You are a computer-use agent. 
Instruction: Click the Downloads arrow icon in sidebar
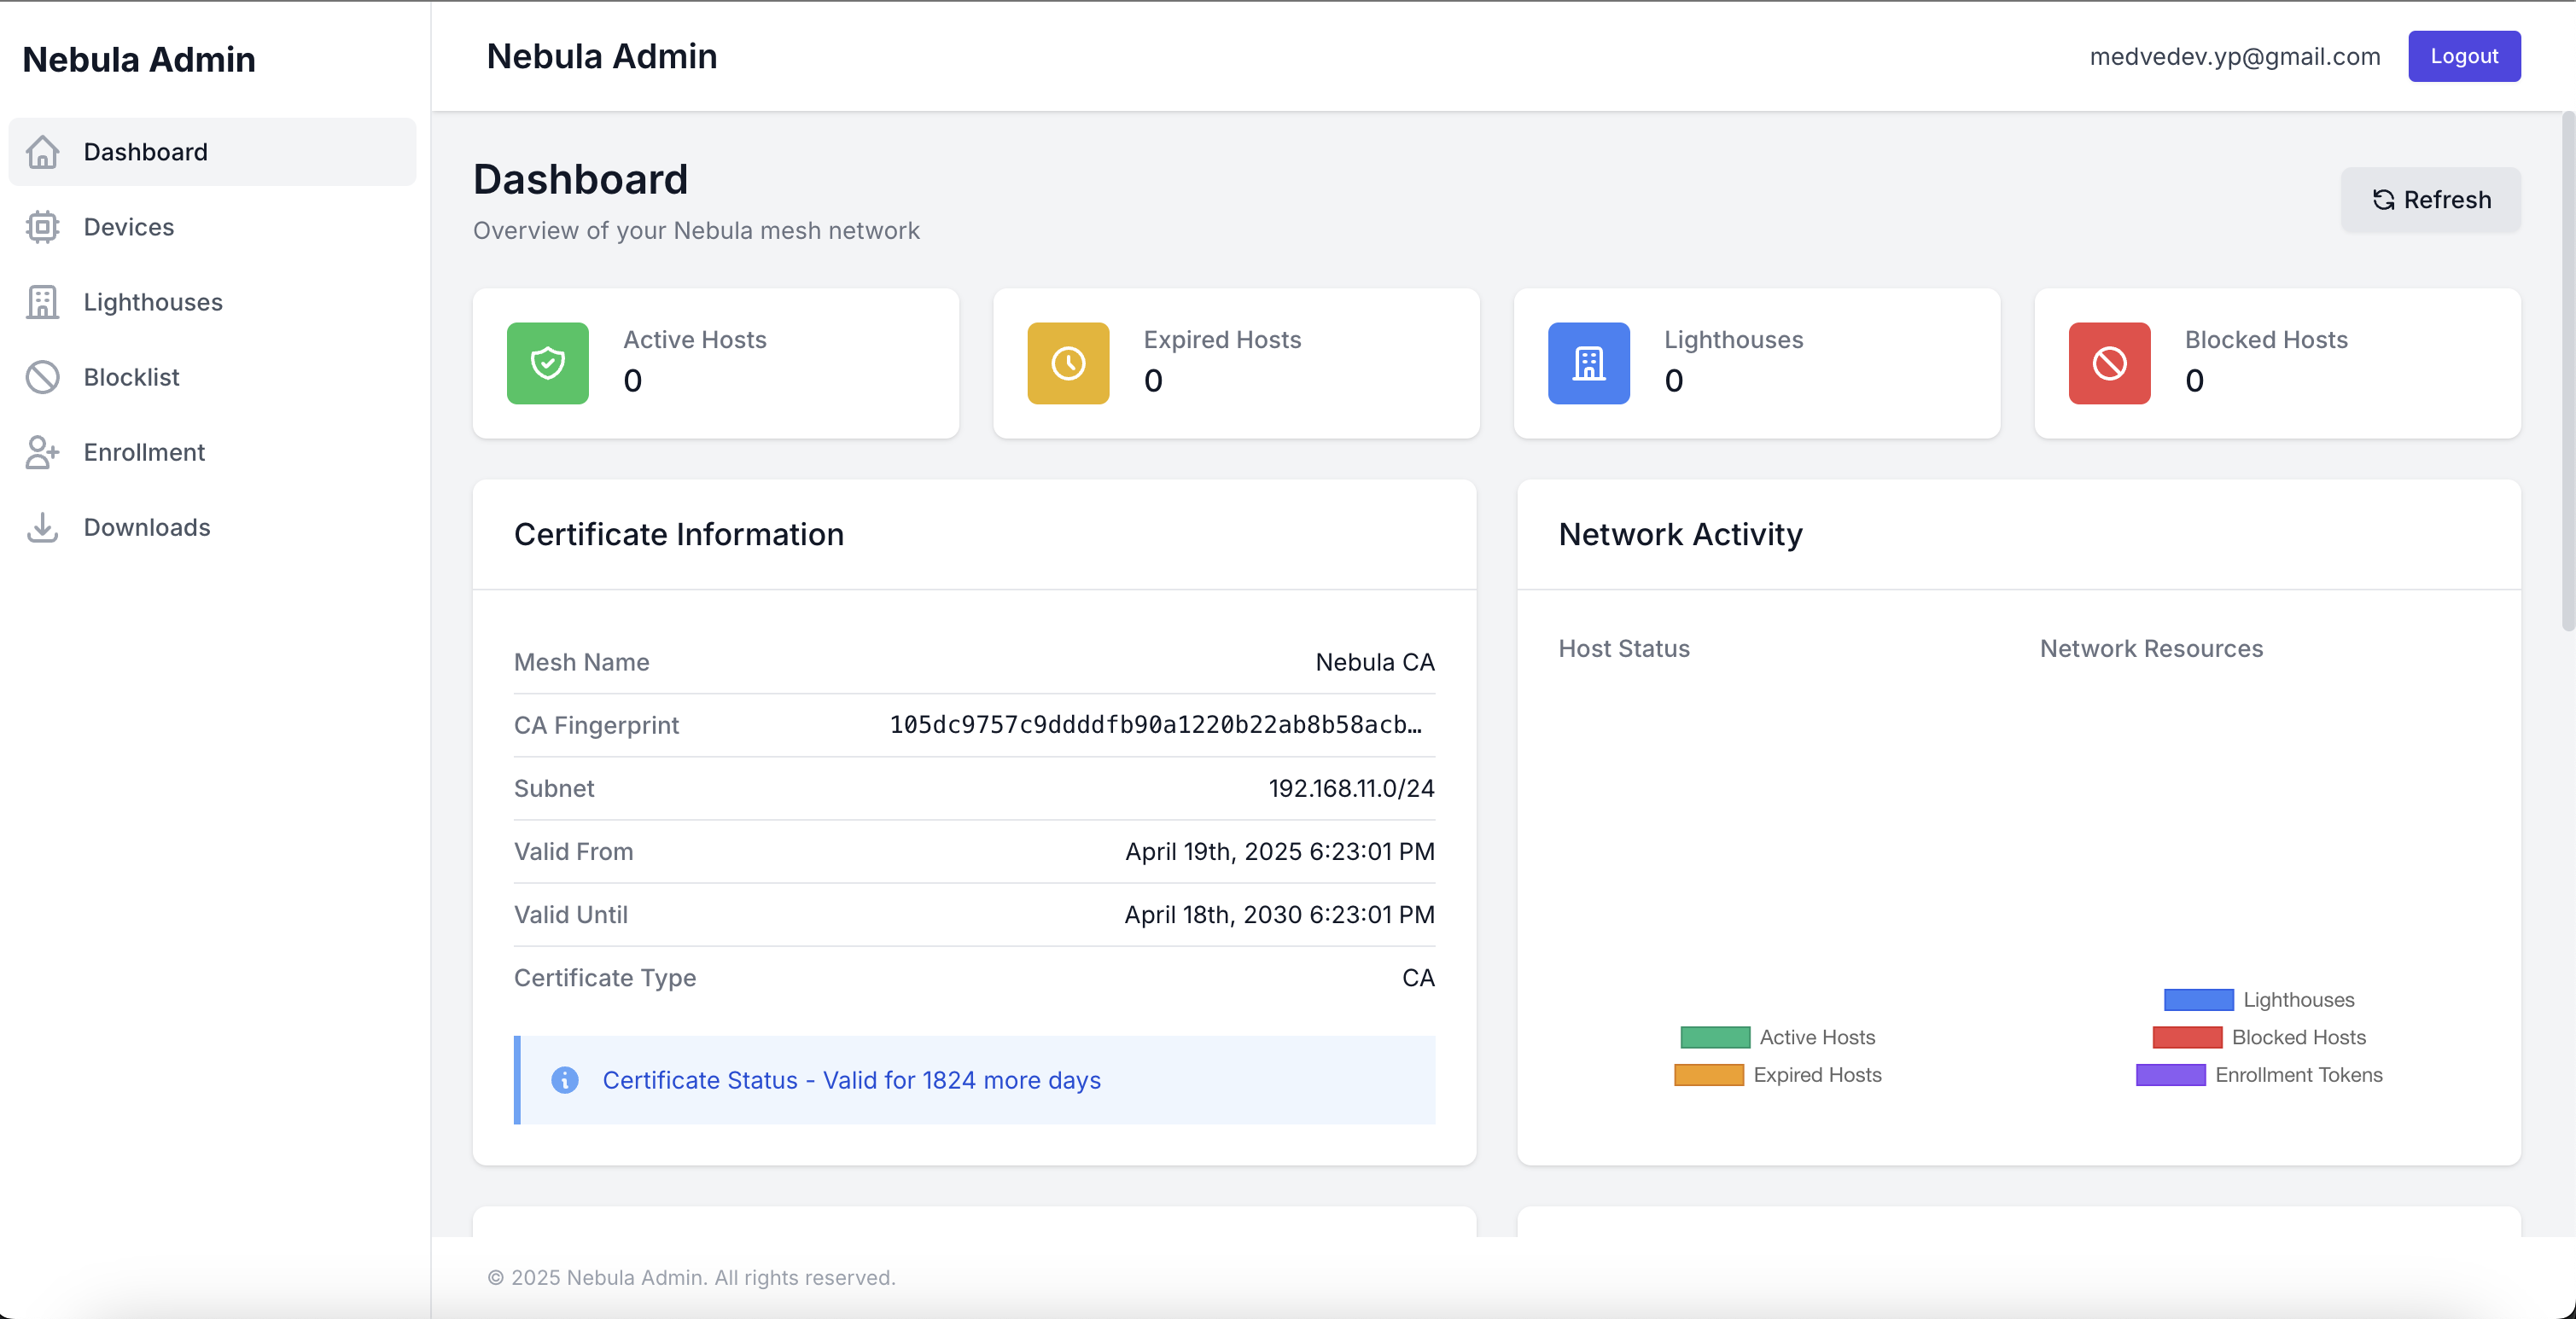click(x=42, y=526)
